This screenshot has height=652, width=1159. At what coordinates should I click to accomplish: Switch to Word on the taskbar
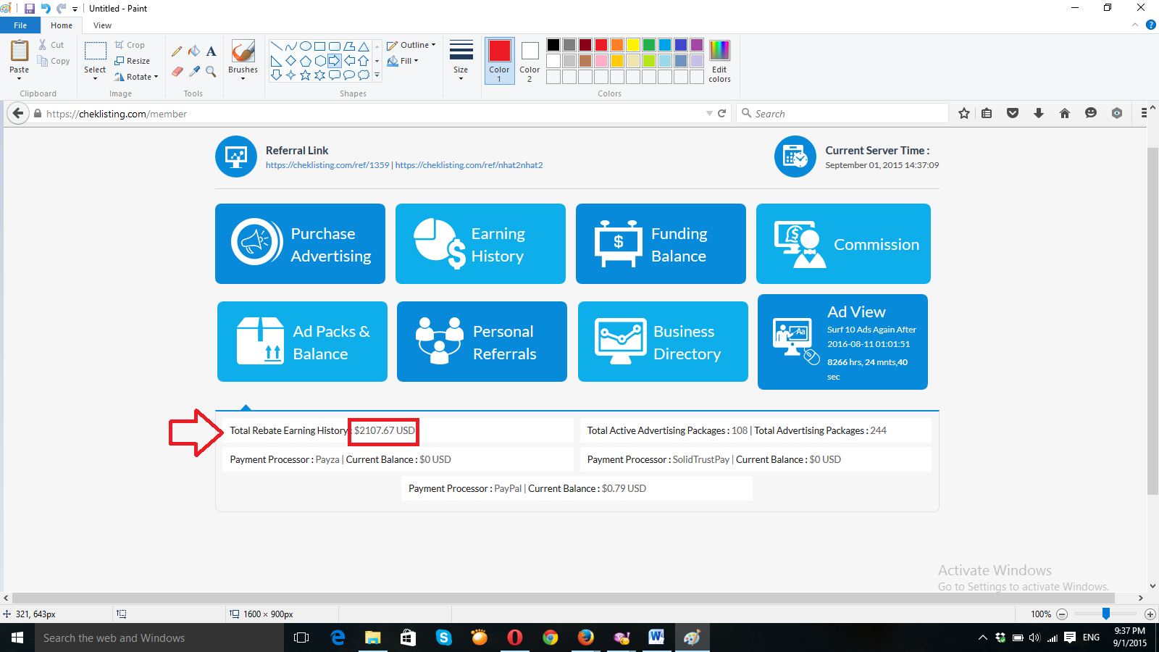(656, 638)
